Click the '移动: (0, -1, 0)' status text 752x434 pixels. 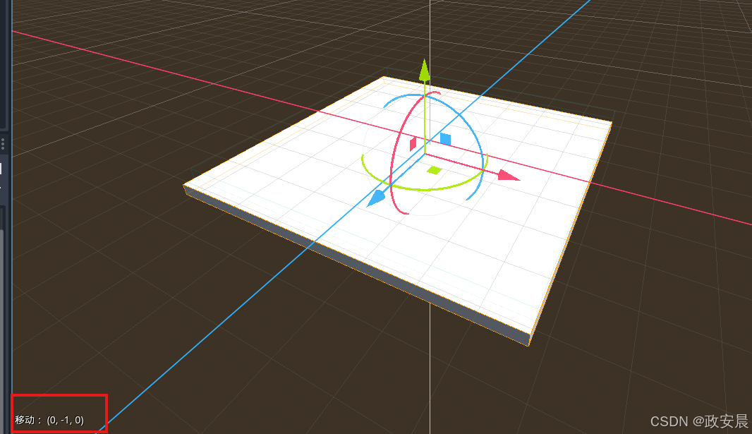pos(49,420)
